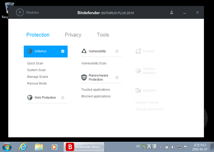The height and width of the screenshot is (152, 214).
Task: Switch to the Tools tab
Action: pyautogui.click(x=103, y=35)
